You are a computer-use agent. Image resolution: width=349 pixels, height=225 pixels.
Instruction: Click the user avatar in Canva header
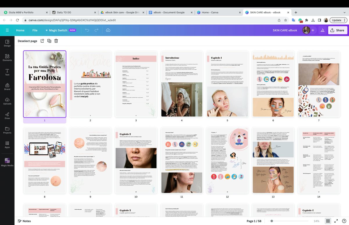click(306, 30)
